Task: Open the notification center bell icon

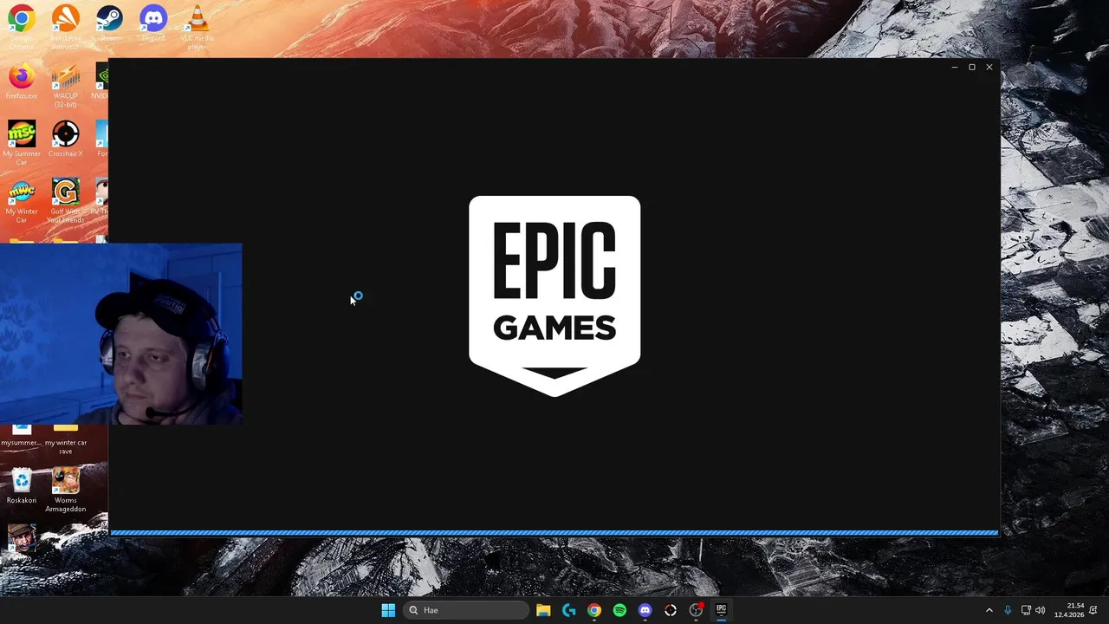Action: (x=1094, y=610)
